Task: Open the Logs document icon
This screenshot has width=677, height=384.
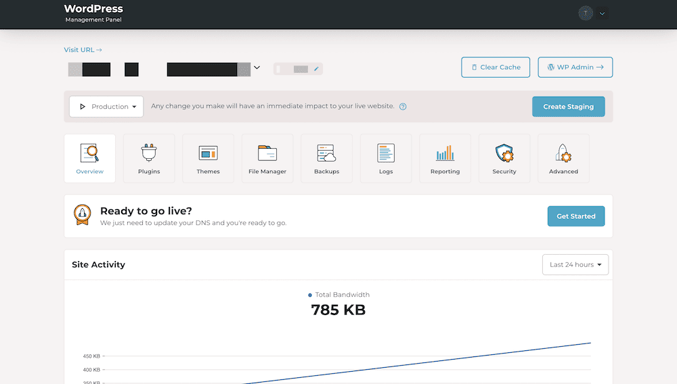Action: pyautogui.click(x=386, y=153)
